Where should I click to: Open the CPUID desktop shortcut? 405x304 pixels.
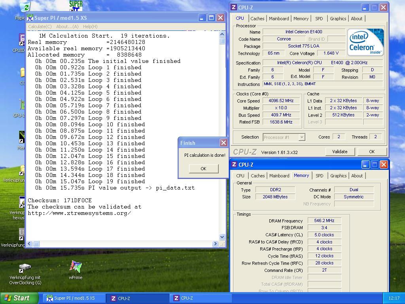pyautogui.click(x=21, y=43)
